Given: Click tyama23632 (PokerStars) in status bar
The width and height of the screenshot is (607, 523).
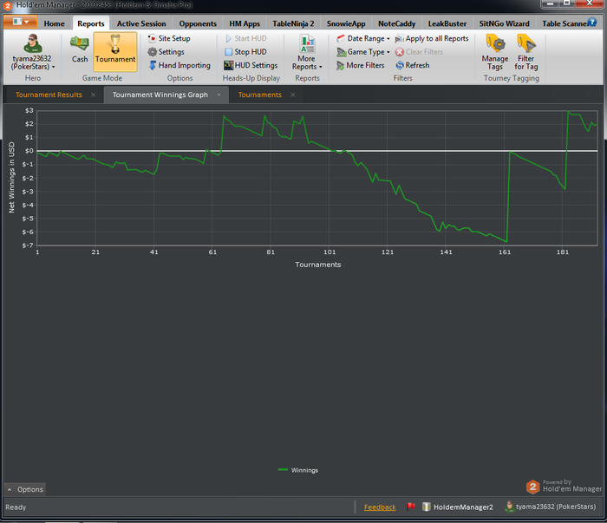Looking at the screenshot, I should click(551, 507).
